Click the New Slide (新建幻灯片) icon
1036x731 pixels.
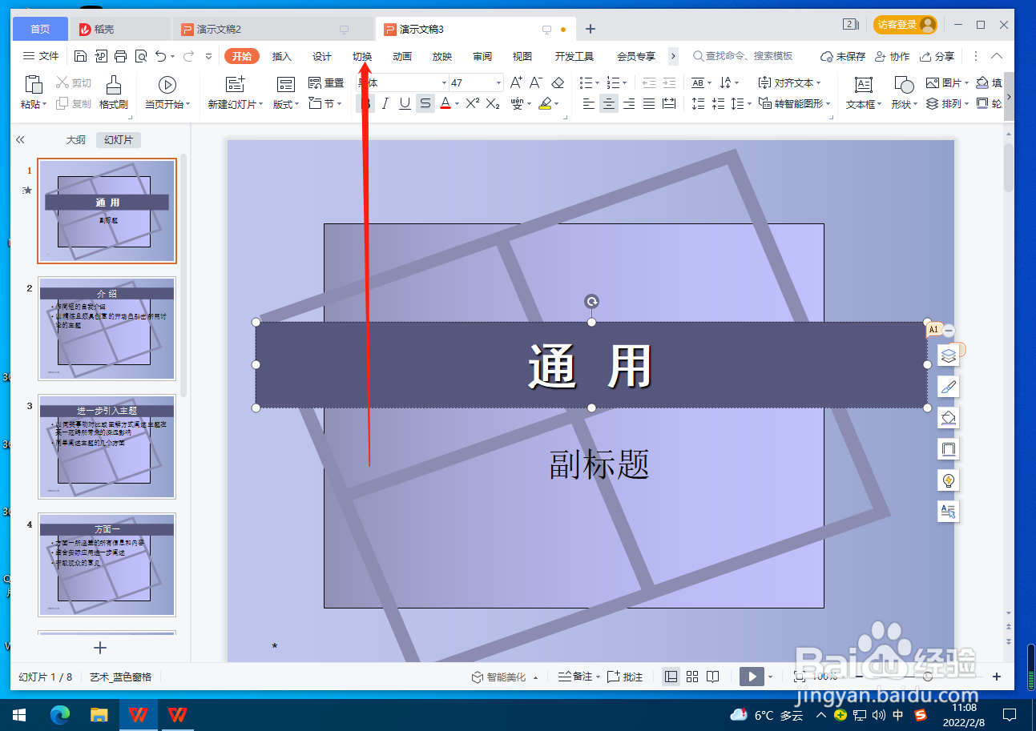235,84
